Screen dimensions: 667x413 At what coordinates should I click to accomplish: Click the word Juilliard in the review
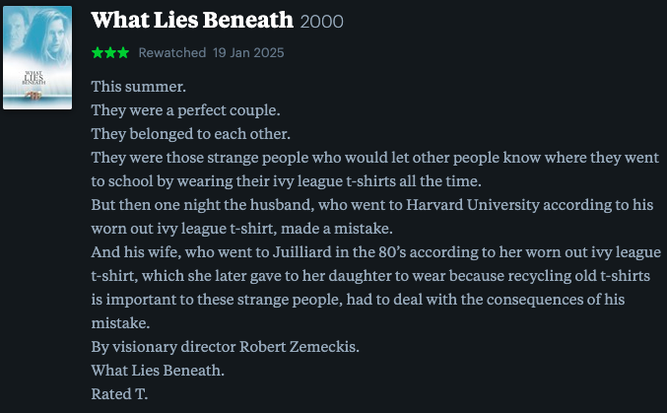coord(301,252)
